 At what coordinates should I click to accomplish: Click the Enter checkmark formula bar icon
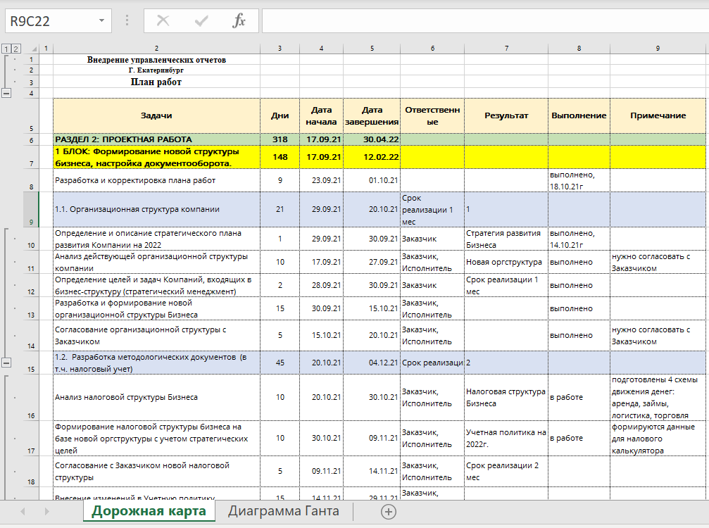(201, 21)
